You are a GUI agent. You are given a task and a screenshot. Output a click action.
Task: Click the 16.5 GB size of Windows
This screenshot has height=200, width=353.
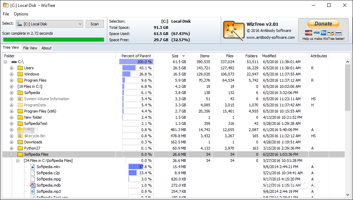pos(179,74)
